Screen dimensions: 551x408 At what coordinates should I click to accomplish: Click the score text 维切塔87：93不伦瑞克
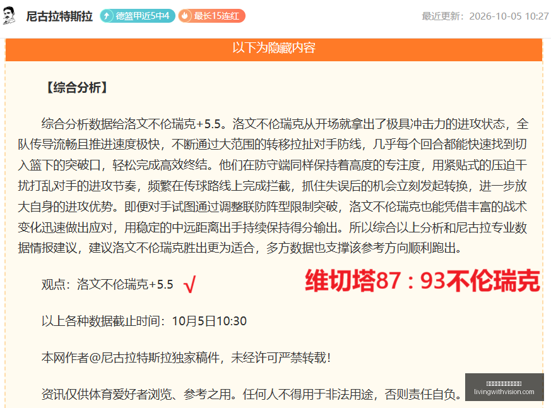pyautogui.click(x=422, y=280)
